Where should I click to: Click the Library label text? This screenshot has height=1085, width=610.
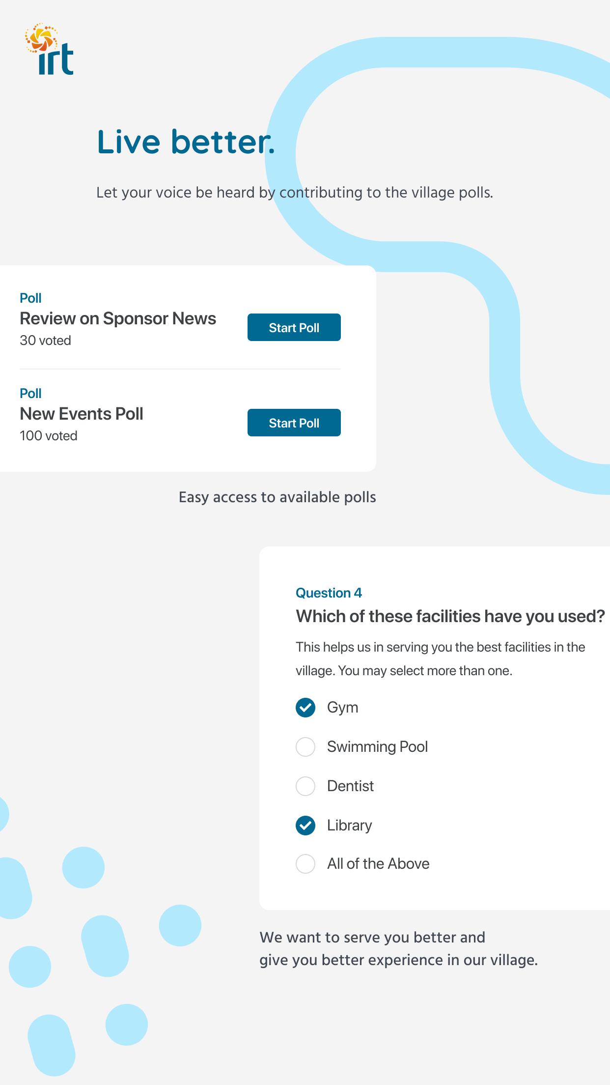coord(350,826)
